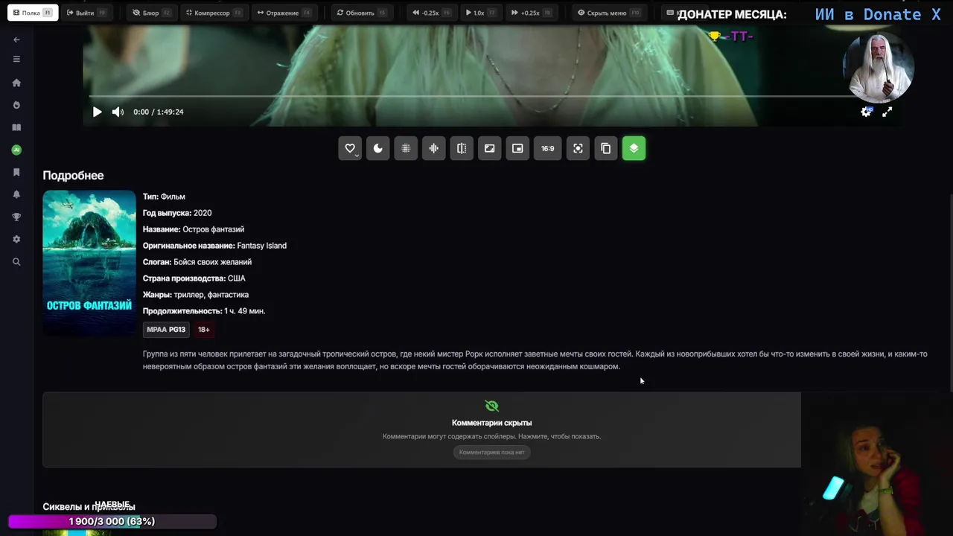Click the Сиквелы и приквелы heading
The height and width of the screenshot is (536, 953).
(89, 507)
